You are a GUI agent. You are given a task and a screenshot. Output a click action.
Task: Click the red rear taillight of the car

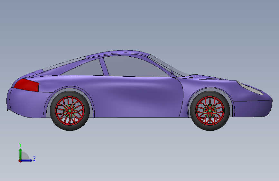click(x=27, y=85)
